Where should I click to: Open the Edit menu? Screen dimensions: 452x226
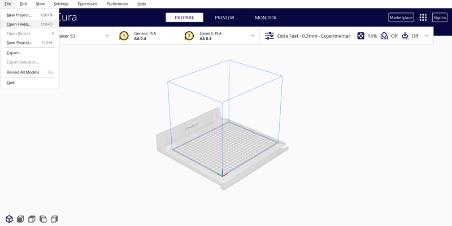pyautogui.click(x=23, y=4)
